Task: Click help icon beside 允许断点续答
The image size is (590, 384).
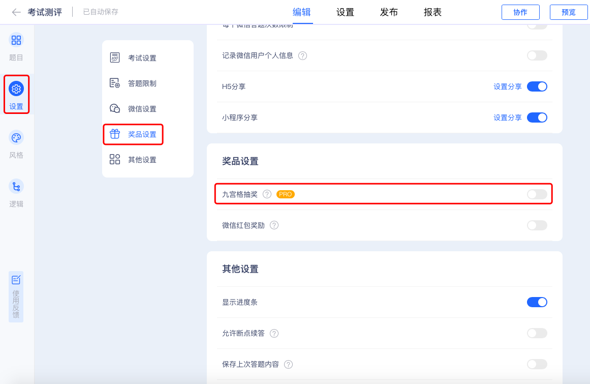Action: click(274, 333)
